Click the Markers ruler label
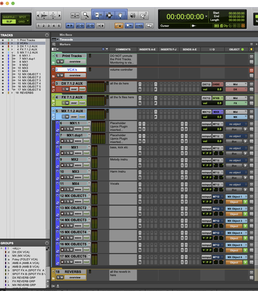Screen dimensions: 258x291 [65, 44]
